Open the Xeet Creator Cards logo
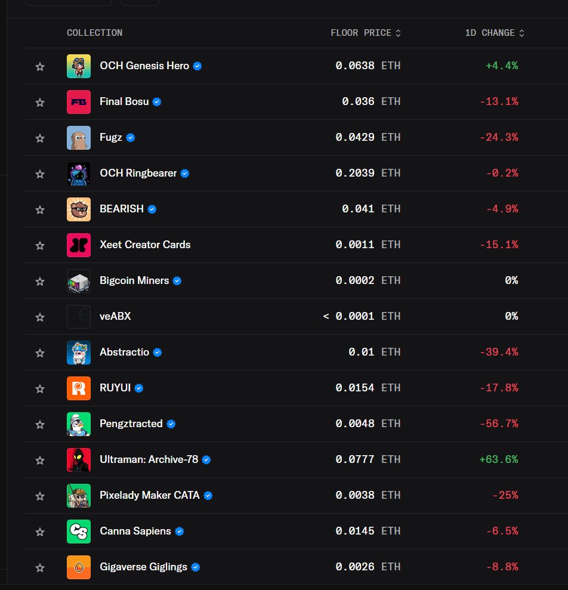The image size is (568, 590). [x=79, y=245]
